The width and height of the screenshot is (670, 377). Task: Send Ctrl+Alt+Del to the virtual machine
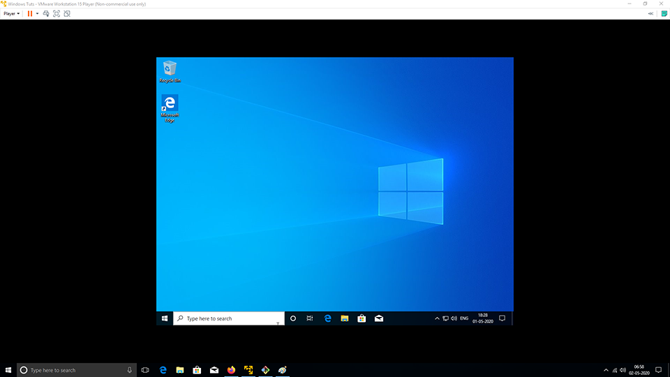point(46,14)
